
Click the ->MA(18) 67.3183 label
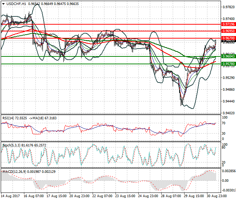[x=42, y=118]
